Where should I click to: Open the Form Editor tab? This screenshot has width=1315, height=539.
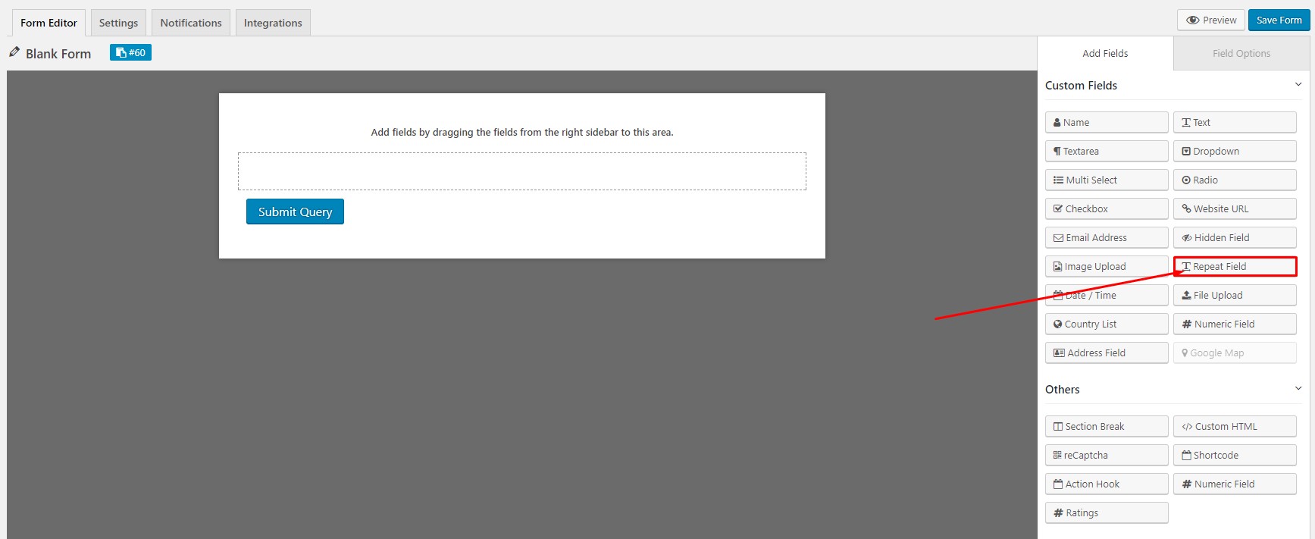click(x=49, y=23)
